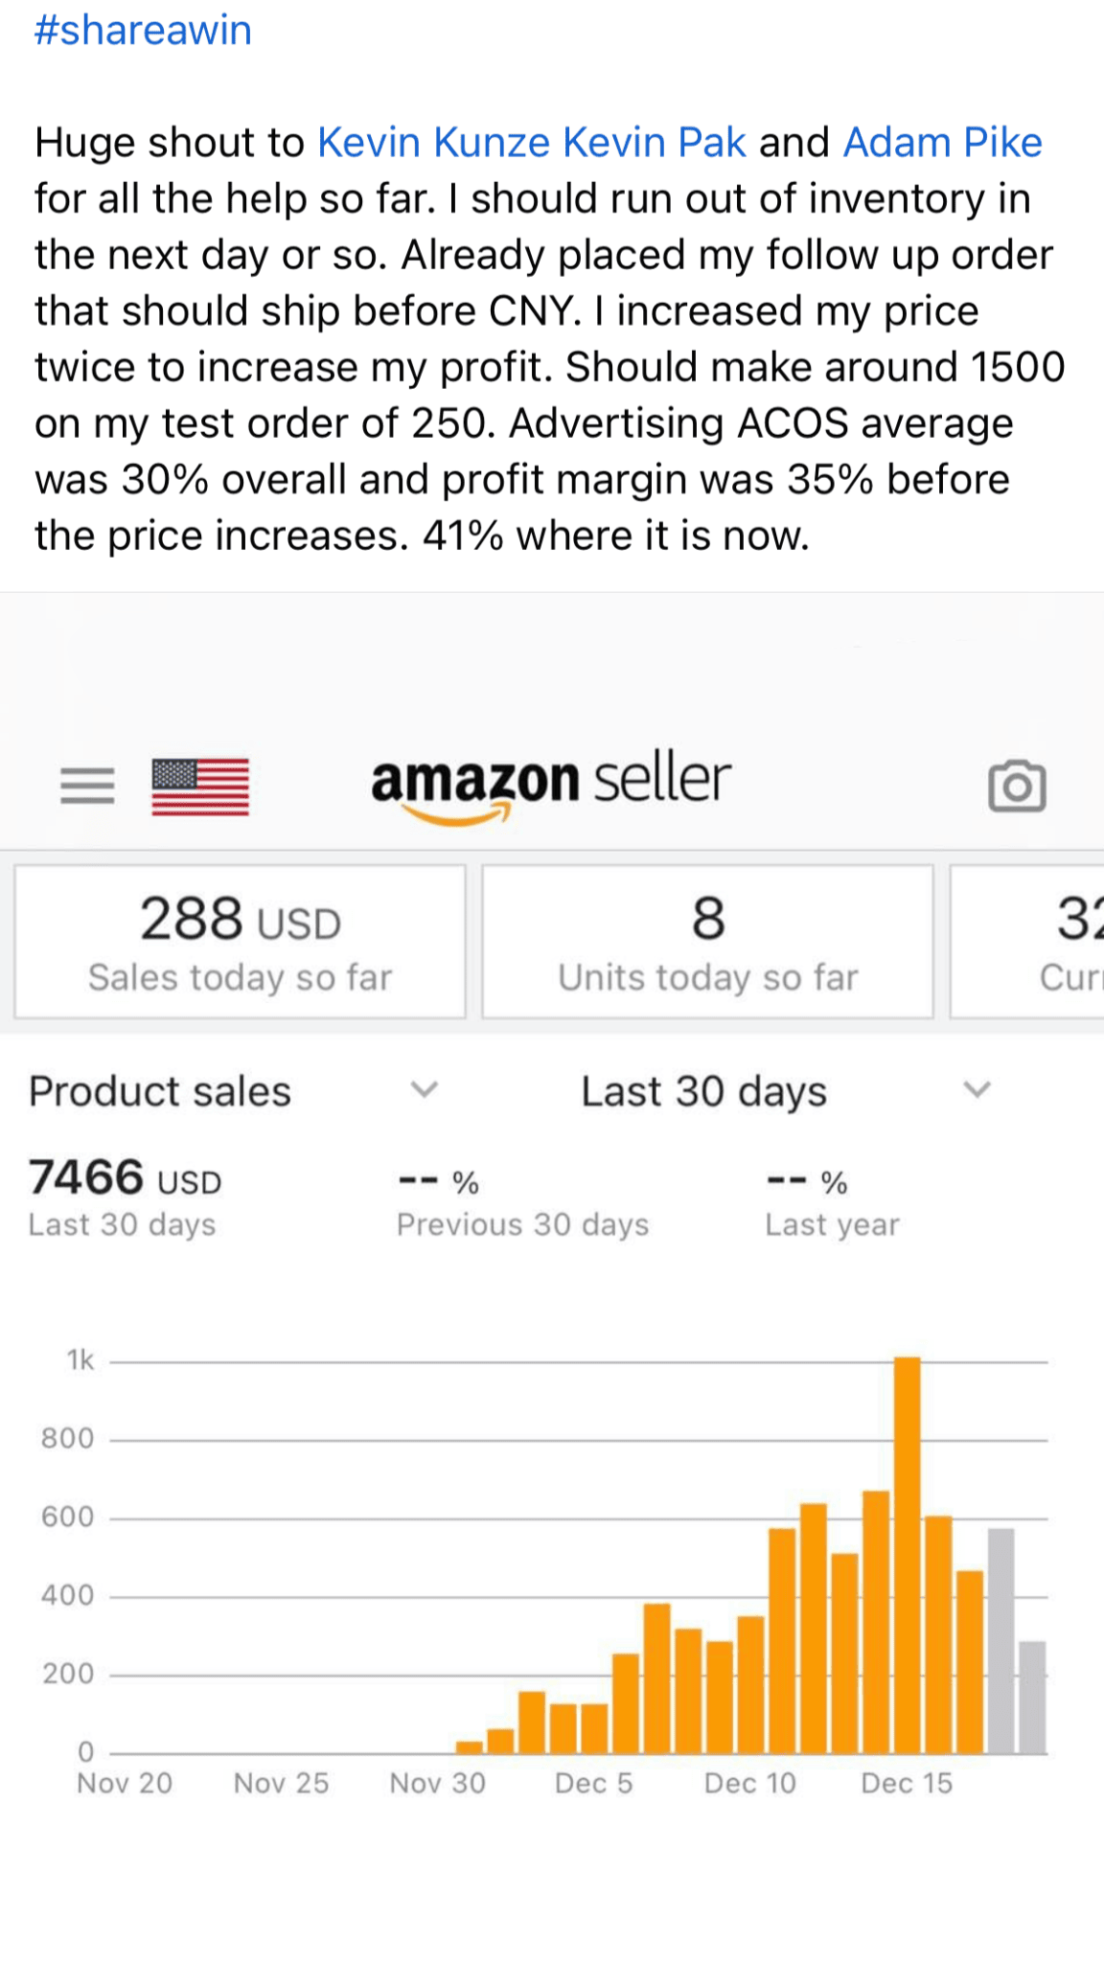Select the Units today so far card
Viewport: 1104px width, 1962px height.
707,942
